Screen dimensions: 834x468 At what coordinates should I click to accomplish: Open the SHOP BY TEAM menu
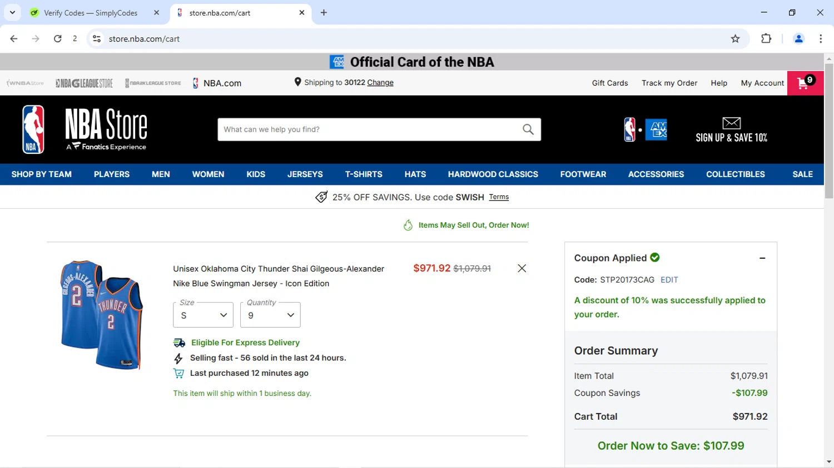[42, 174]
